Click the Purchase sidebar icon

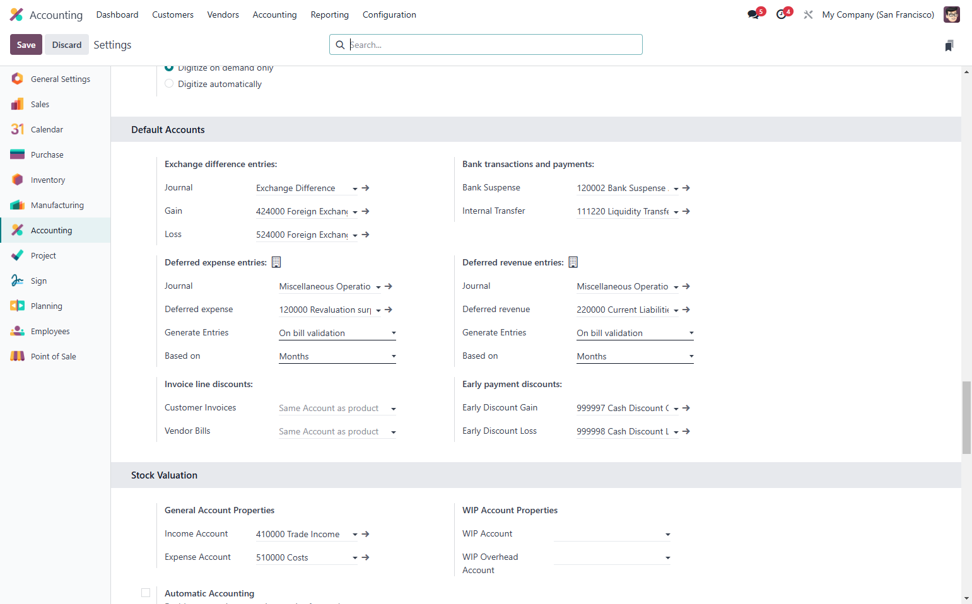(x=18, y=154)
